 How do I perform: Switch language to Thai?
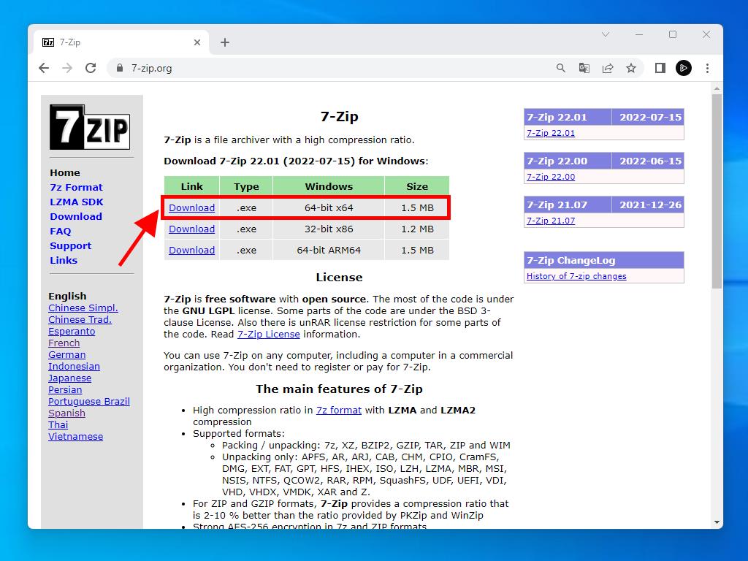pos(58,425)
